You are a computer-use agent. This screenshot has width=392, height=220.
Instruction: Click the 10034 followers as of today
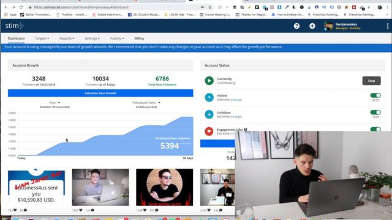[100, 79]
